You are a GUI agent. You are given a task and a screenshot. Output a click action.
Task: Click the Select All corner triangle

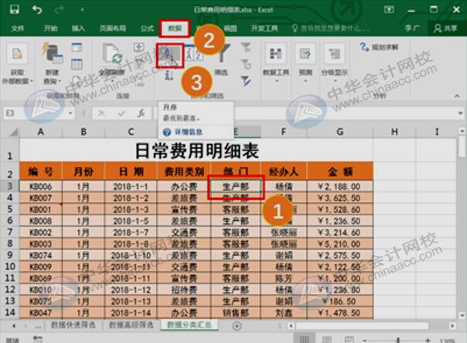13,132
